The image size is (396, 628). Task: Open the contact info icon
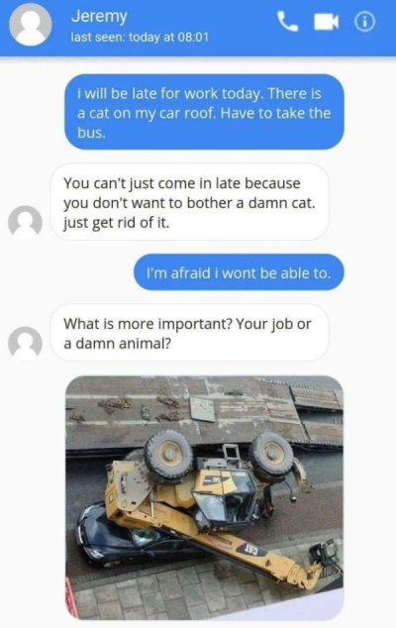[364, 22]
